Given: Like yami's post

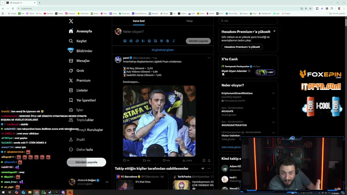Looking at the screenshot, I should (x=166, y=160).
